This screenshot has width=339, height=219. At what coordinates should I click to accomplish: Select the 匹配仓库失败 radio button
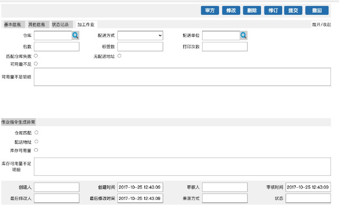36,56
